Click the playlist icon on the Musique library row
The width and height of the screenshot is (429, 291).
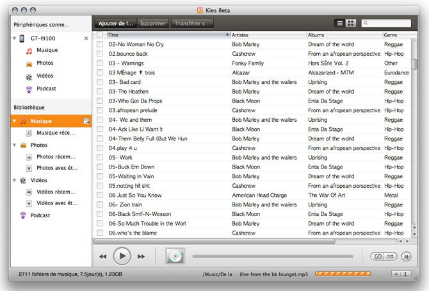click(86, 121)
